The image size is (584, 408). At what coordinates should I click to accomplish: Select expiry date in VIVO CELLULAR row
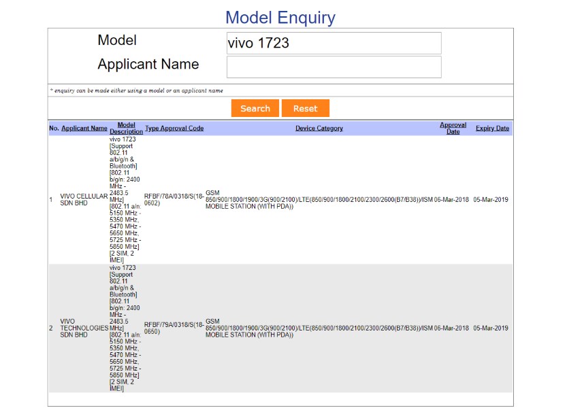491,200
